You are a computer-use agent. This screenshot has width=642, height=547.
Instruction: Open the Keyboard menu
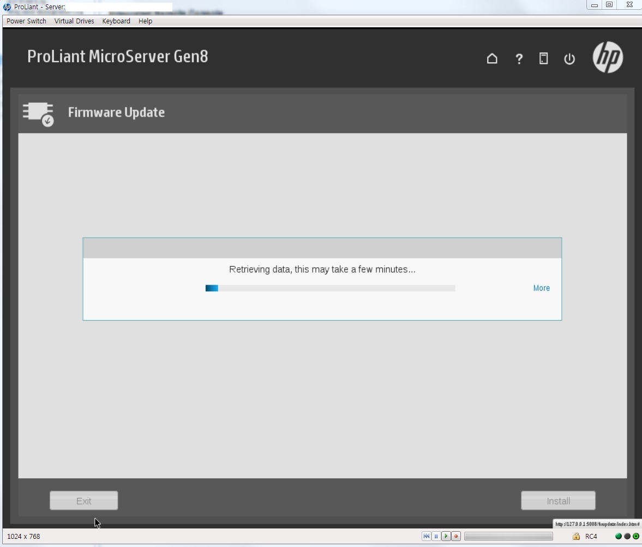click(116, 21)
